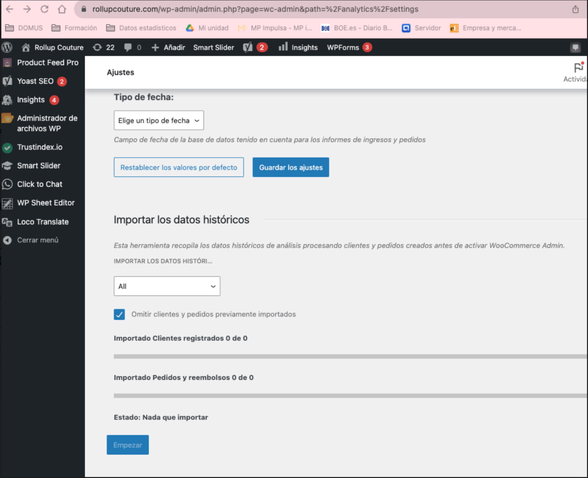The width and height of the screenshot is (588, 478).
Task: Click the browser share icon
Action: pyautogui.click(x=575, y=9)
